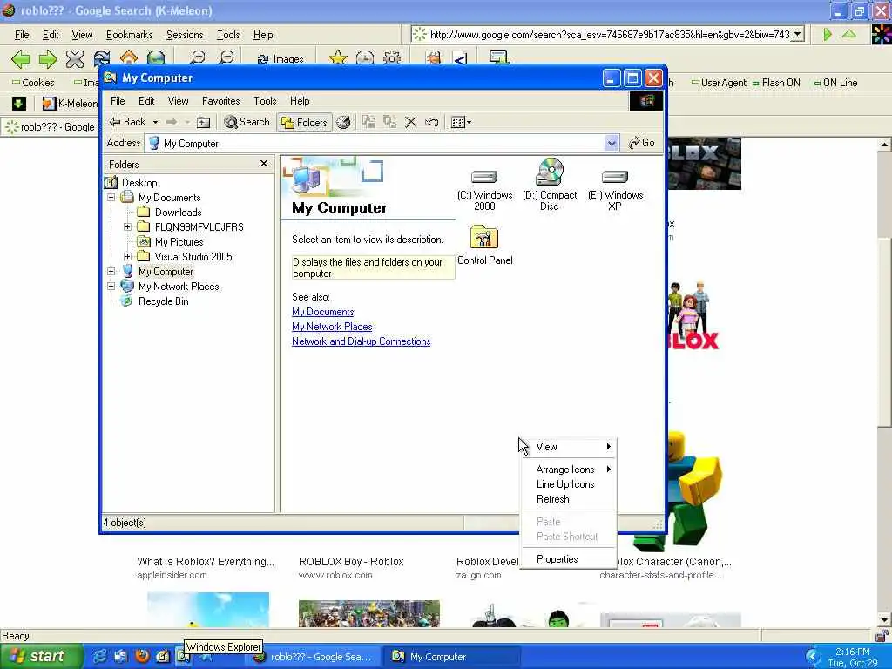Close the Folders pane
Screen dimensions: 892x669
(263, 164)
